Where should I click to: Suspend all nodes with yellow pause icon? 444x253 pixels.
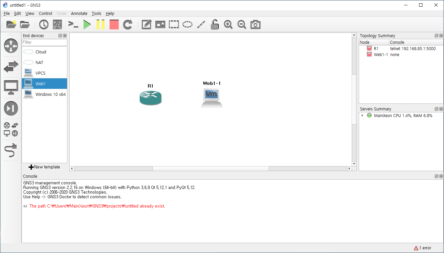point(101,25)
